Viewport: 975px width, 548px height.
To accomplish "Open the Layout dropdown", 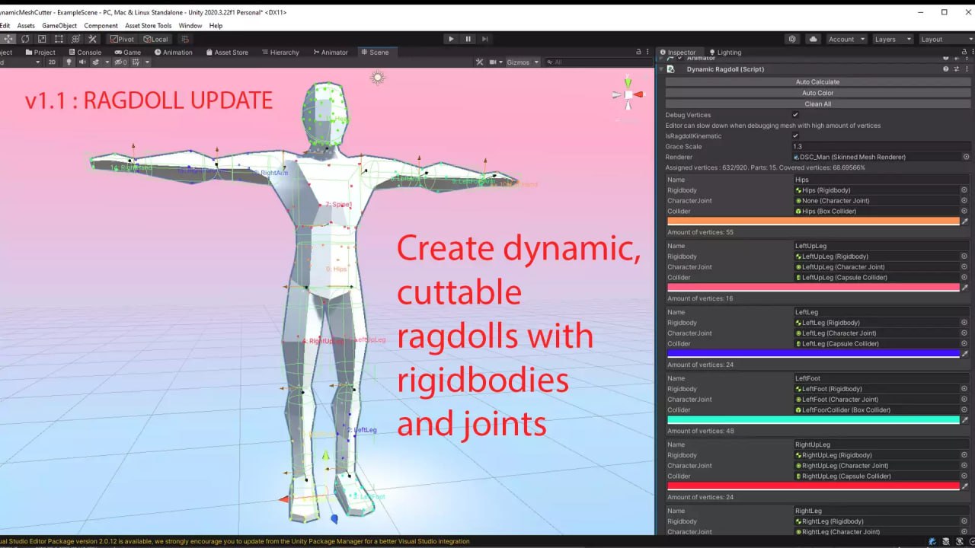I will click(945, 39).
